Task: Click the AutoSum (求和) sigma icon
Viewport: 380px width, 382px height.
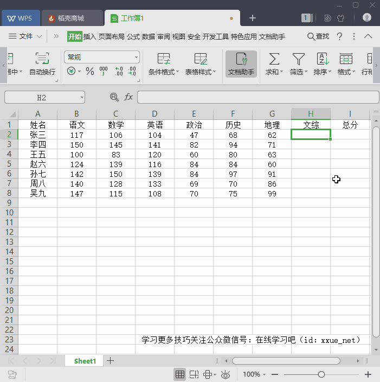Action: pyautogui.click(x=274, y=59)
